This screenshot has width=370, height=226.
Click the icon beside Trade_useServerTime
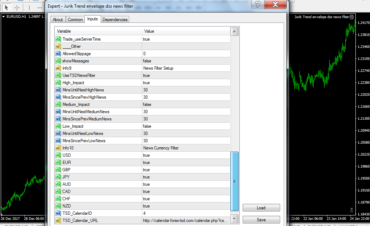tap(58, 39)
